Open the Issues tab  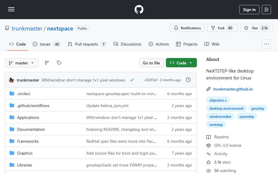point(47,44)
